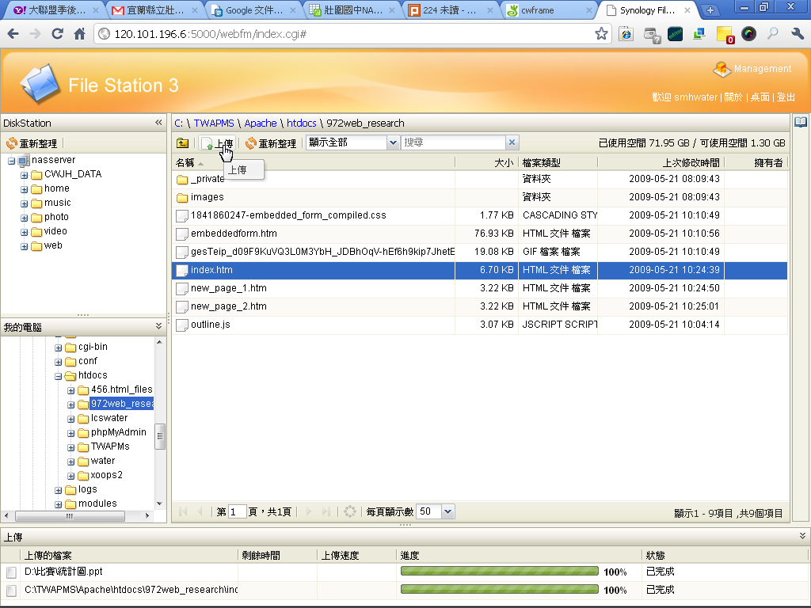Click the page number input field
The height and width of the screenshot is (608, 811).
pyautogui.click(x=237, y=511)
